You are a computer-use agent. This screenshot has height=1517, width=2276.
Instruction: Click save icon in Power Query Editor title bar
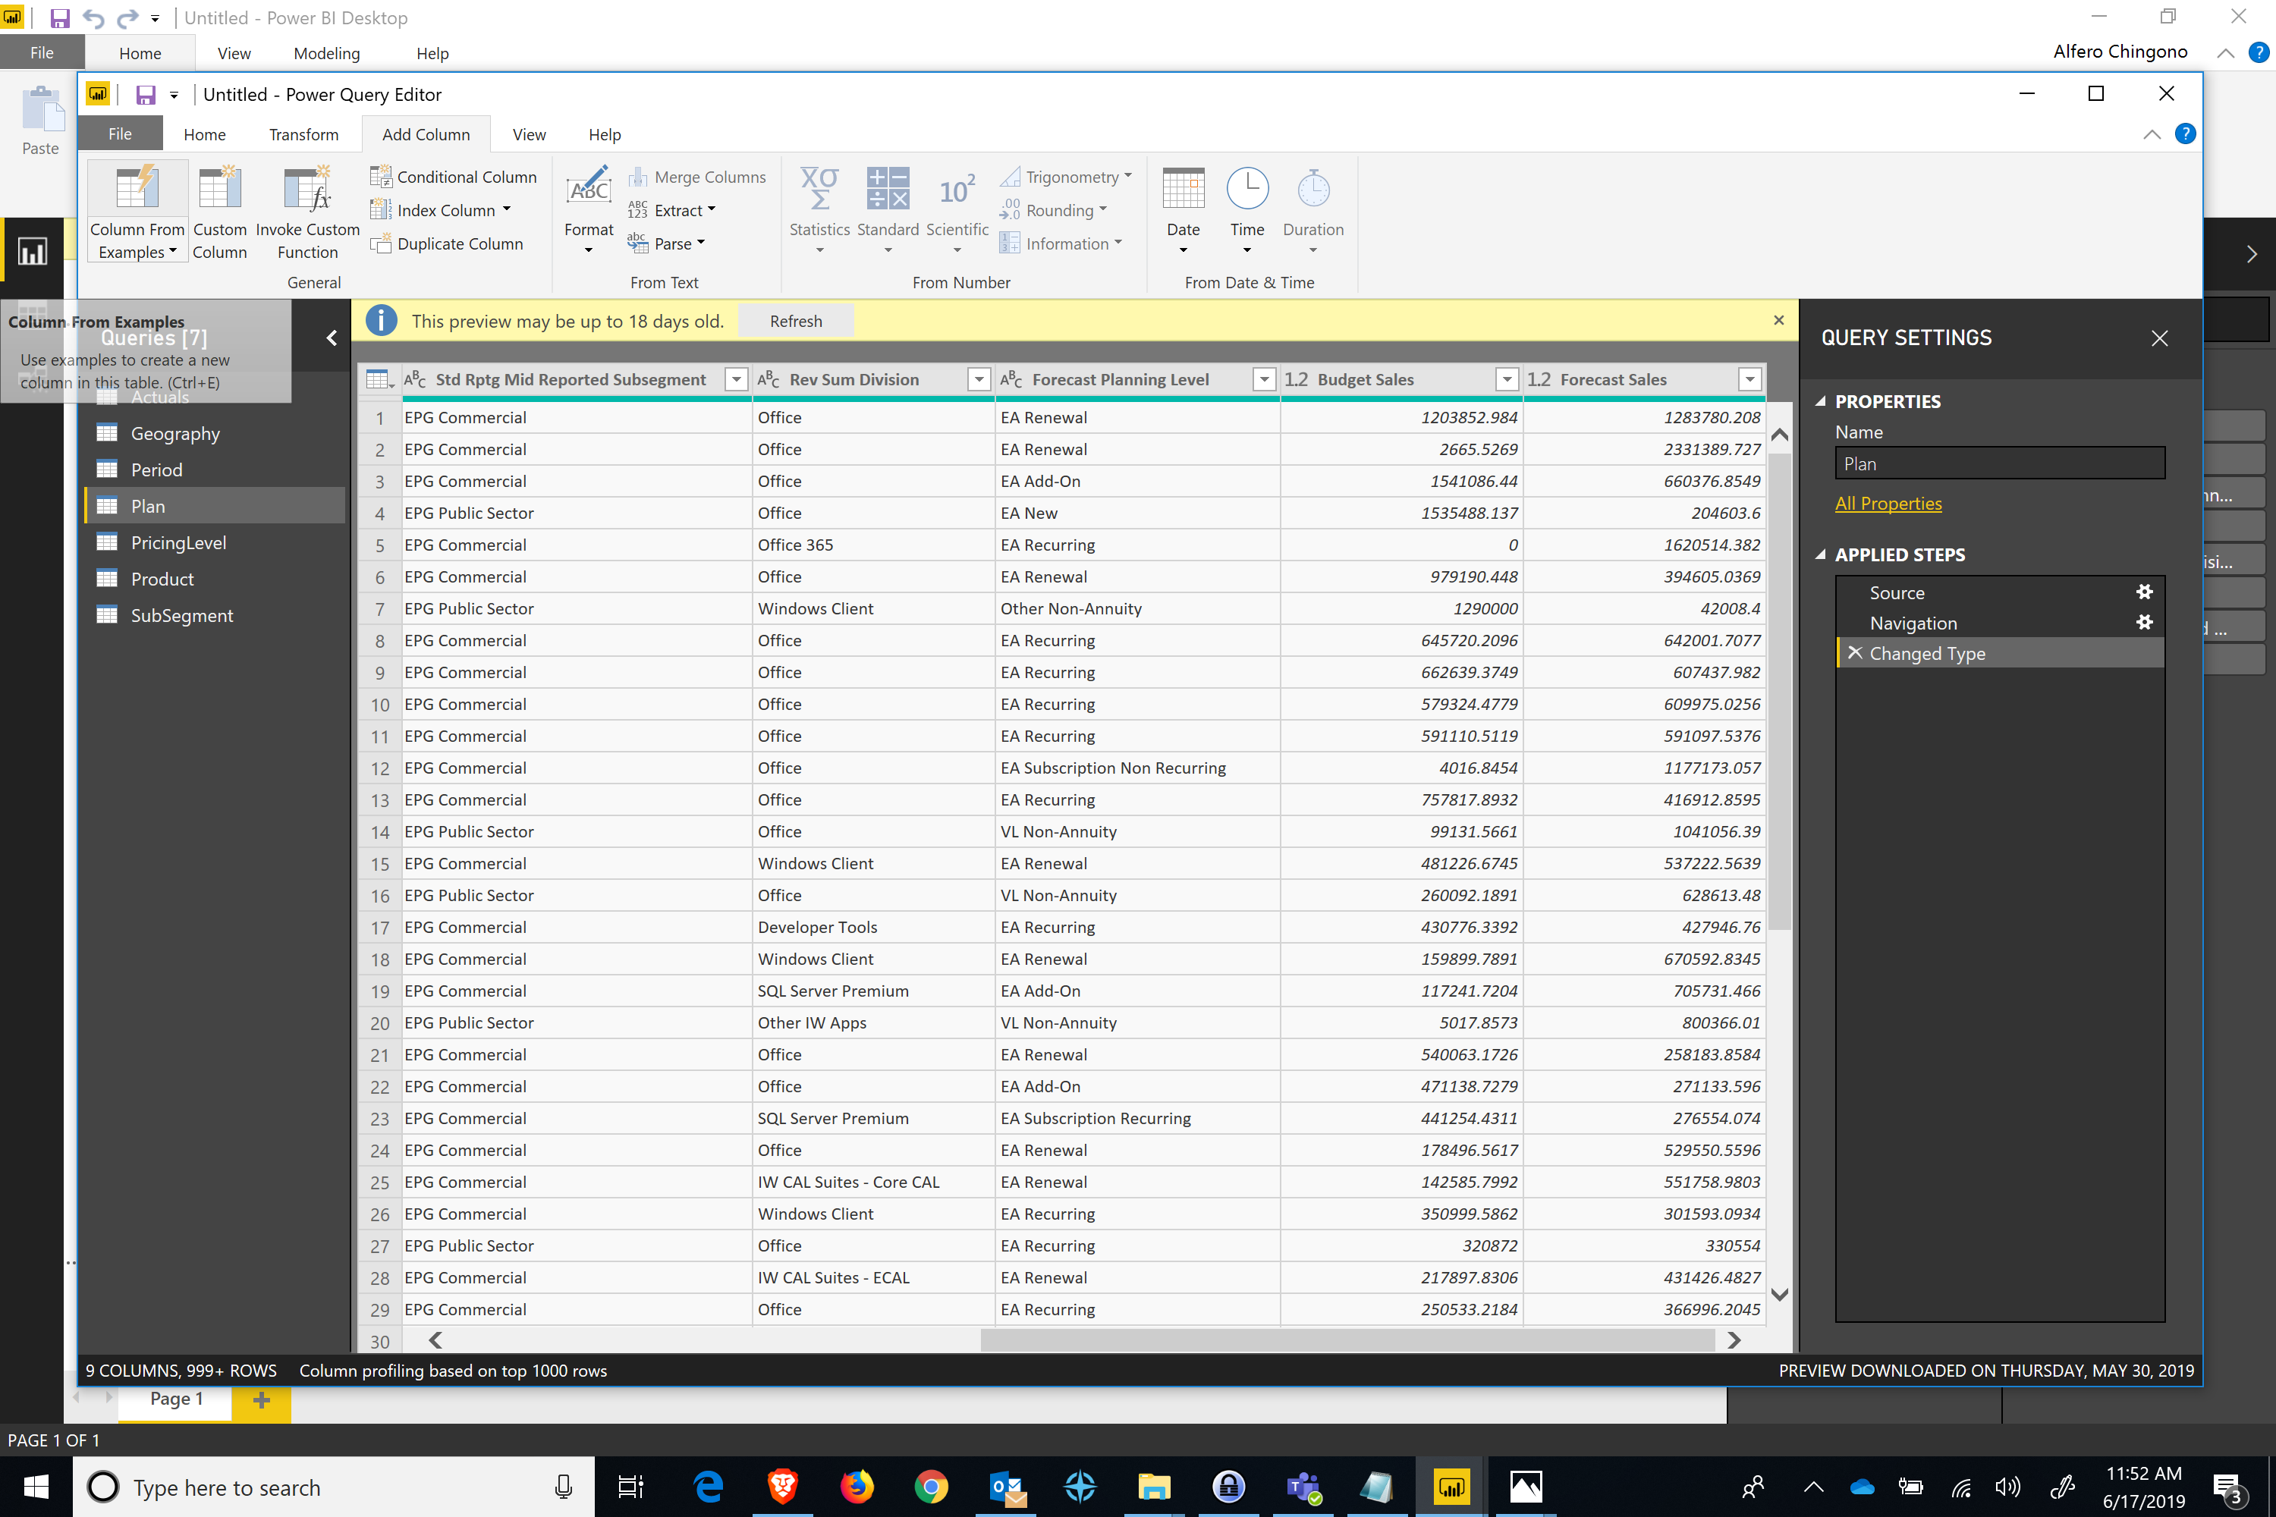pos(145,95)
